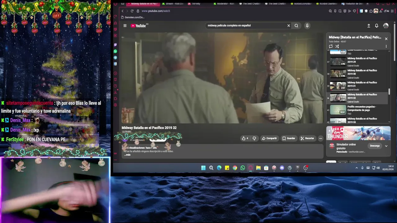Open the YouTube upload/create icon
The width and height of the screenshot is (397, 223).
coord(368,26)
